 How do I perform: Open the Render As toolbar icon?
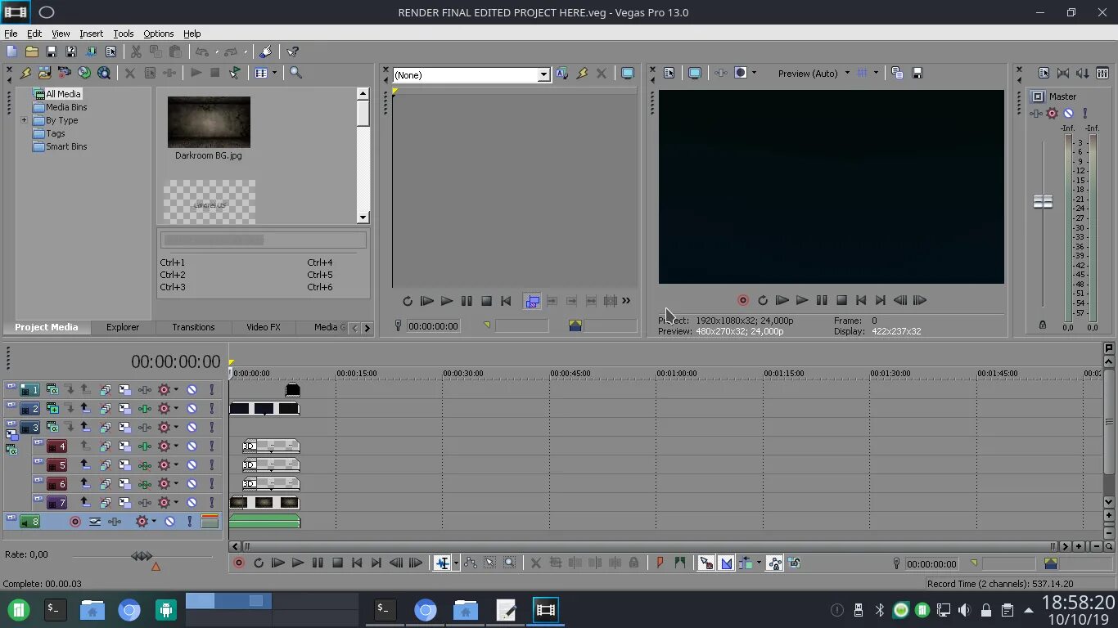point(91,52)
